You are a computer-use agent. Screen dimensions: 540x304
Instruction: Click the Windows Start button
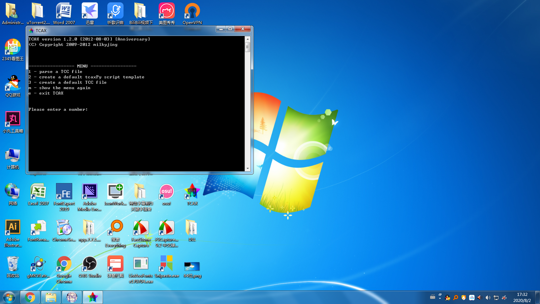[x=9, y=298]
